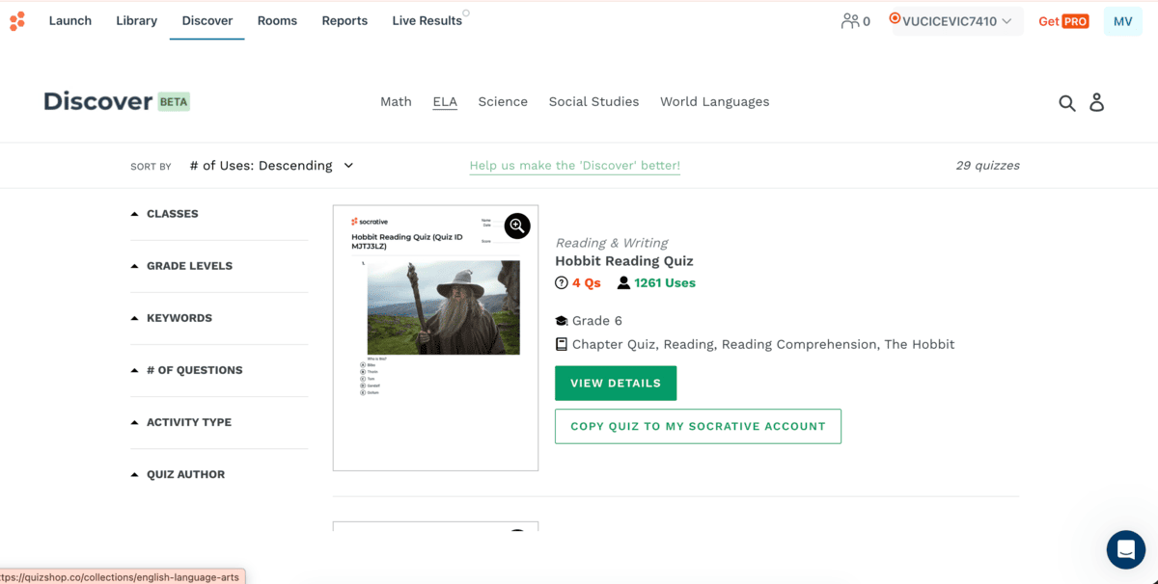Click the Get PRO badge
Image resolution: width=1158 pixels, height=584 pixels.
1062,21
